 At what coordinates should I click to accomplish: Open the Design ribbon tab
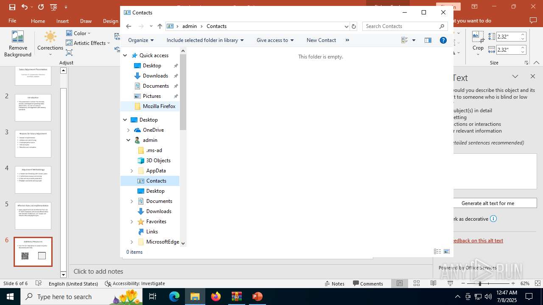pos(110,21)
